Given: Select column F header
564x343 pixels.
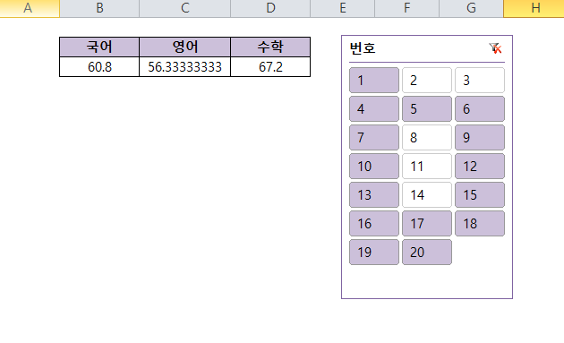Looking at the screenshot, I should click(406, 8).
